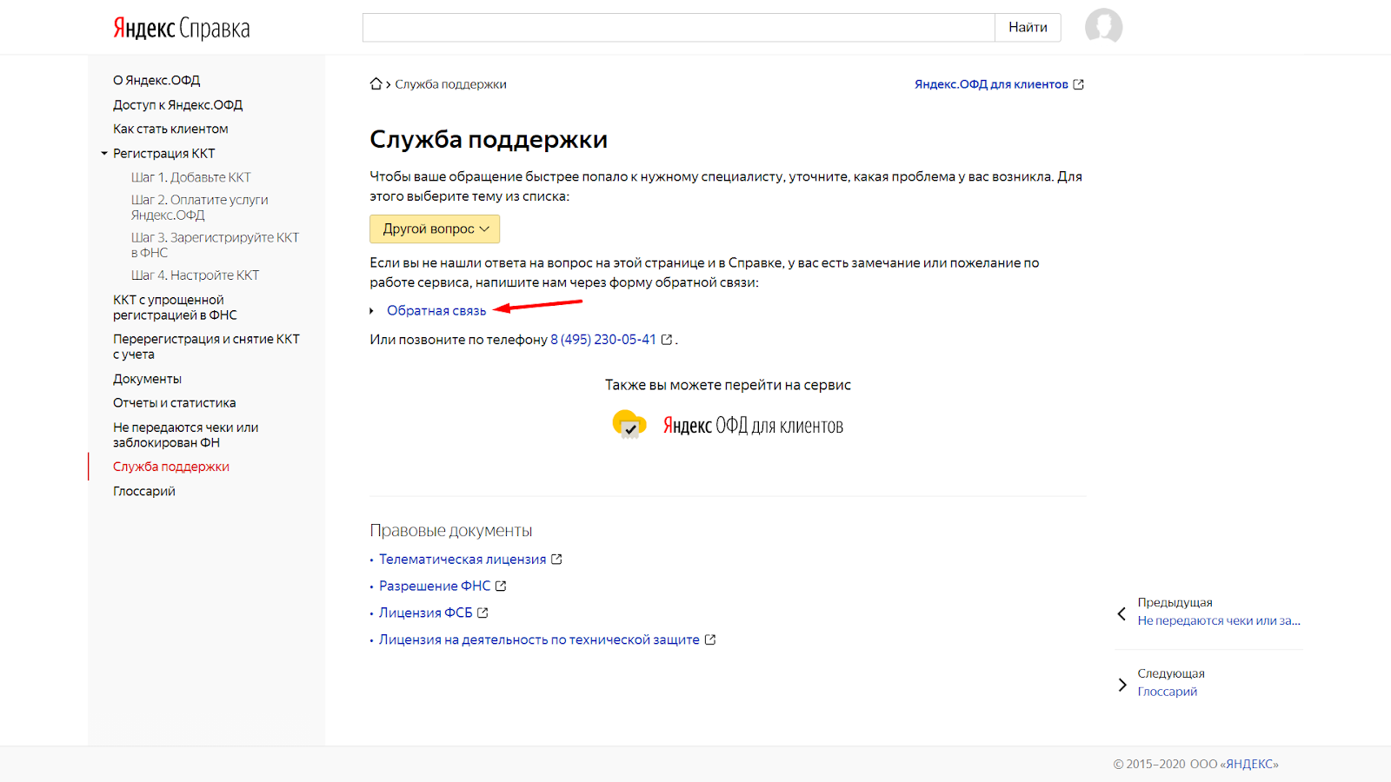Click the Обратная связь link
Screen dimensions: 1391x782
pos(436,311)
